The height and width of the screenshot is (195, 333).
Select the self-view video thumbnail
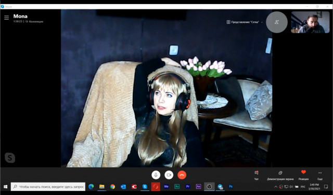click(x=310, y=22)
